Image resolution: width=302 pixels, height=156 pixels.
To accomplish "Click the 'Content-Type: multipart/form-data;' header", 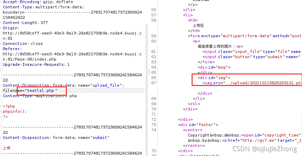I will coord(43,7).
